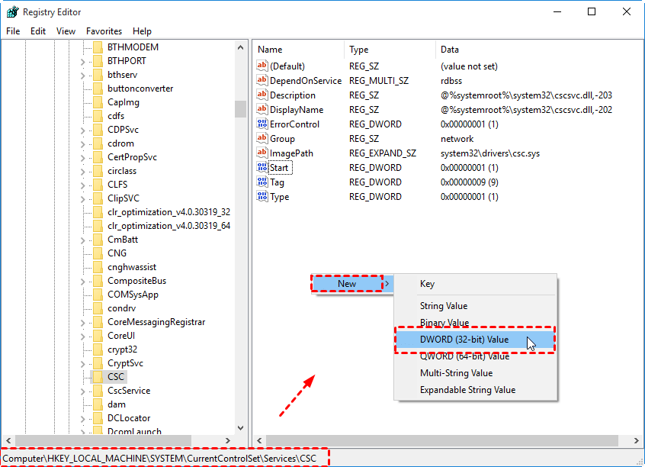The width and height of the screenshot is (645, 467).
Task: Click the DisplayName value icon
Action: point(262,110)
